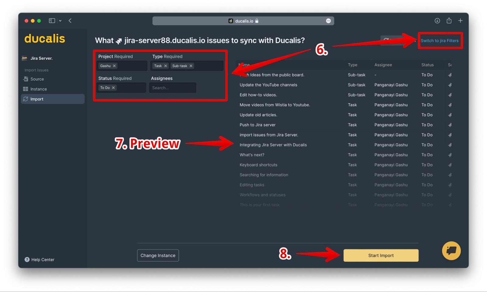Image resolution: width=487 pixels, height=292 pixels.
Task: Open the Type selection field
Action: 187,66
